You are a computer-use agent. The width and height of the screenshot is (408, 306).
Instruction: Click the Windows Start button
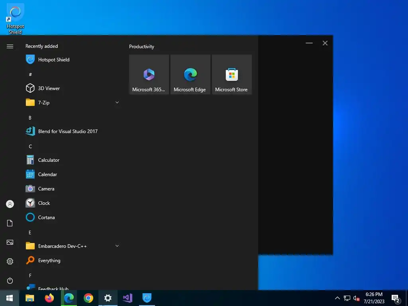pyautogui.click(x=10, y=298)
